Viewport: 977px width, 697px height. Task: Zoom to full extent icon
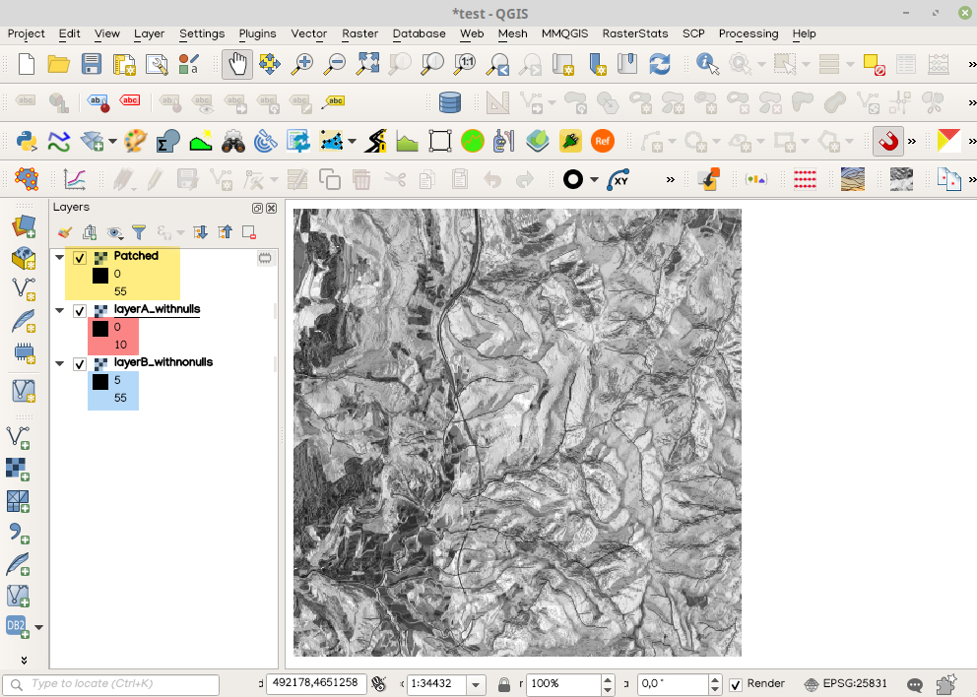pyautogui.click(x=367, y=64)
